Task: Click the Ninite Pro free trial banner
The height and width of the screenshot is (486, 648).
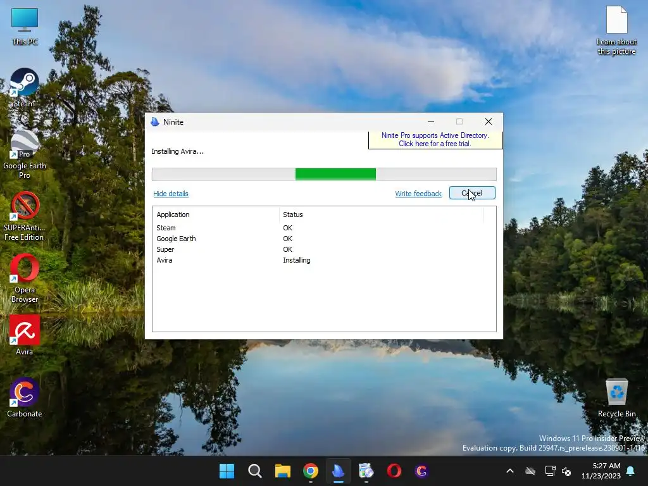Action: (435, 140)
